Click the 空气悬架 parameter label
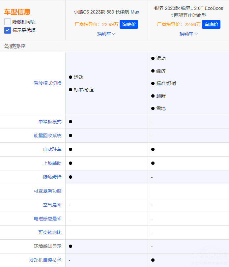 52,205
